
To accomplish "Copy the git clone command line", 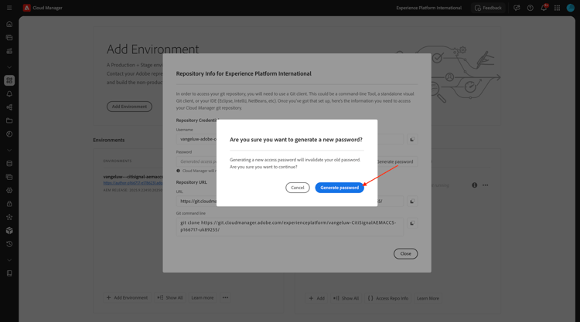I will click(412, 223).
